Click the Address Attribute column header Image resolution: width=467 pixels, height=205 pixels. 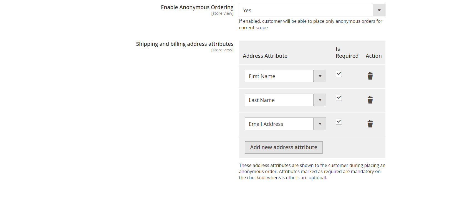[x=265, y=56]
